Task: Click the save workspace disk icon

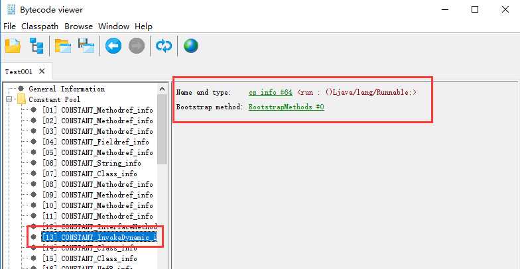Action: (86, 46)
